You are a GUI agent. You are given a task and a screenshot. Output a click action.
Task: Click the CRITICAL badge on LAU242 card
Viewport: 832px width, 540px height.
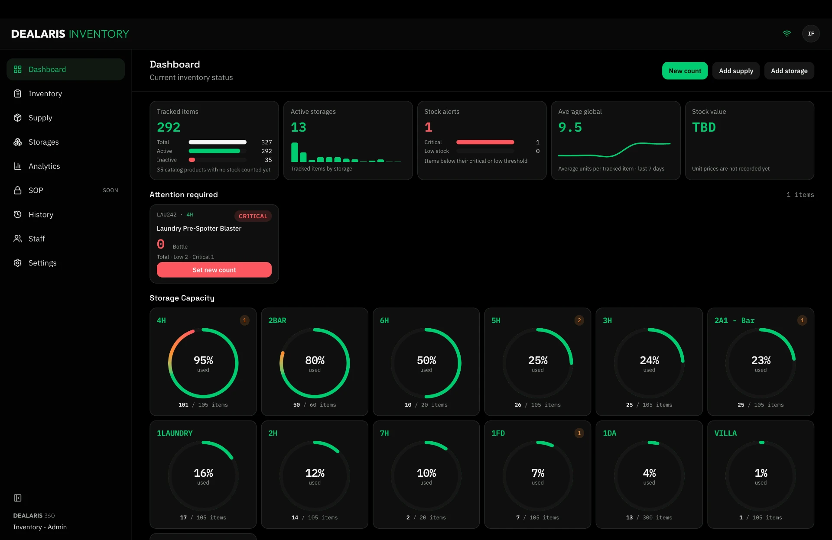click(x=253, y=216)
